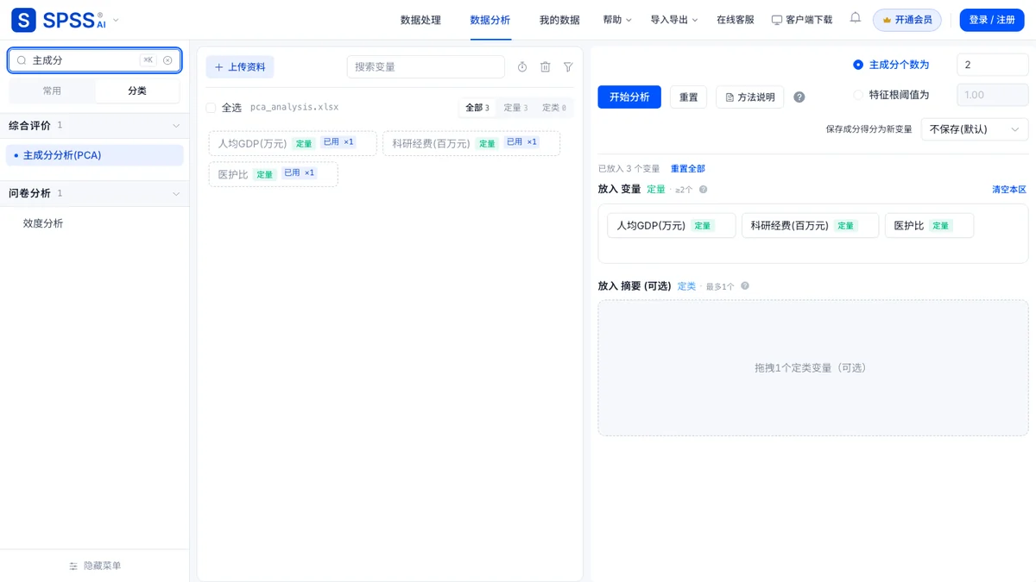The height and width of the screenshot is (582, 1036).
Task: Click the timer icon above variable list
Action: coord(522,67)
